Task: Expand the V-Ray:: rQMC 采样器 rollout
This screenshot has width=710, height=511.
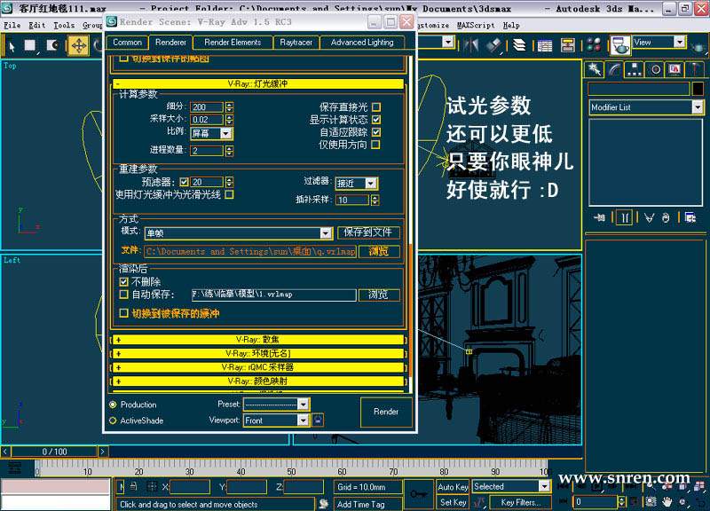Action: [x=257, y=367]
